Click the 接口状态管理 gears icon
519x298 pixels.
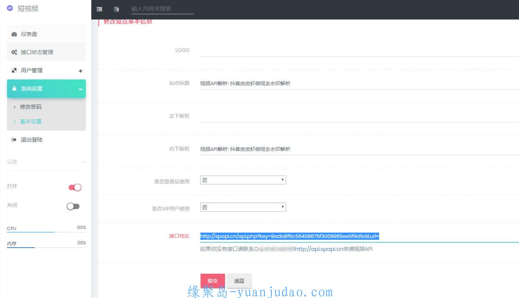14,52
